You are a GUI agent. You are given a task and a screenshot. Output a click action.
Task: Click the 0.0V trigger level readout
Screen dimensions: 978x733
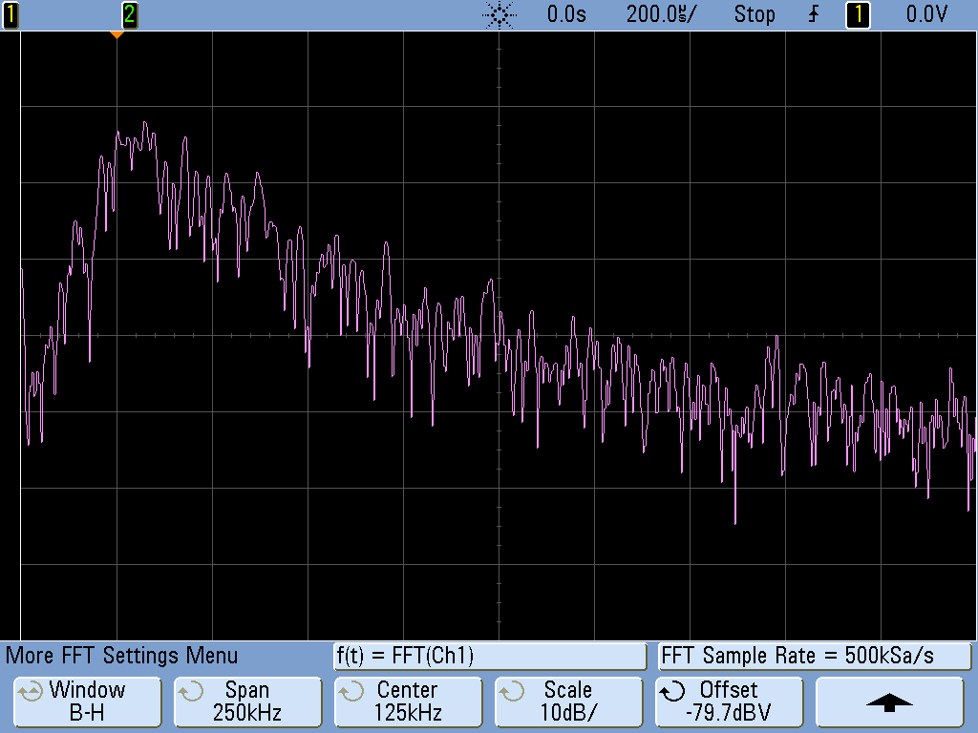point(926,14)
